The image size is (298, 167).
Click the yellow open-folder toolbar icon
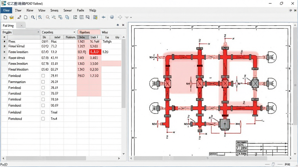[x=12, y=17]
